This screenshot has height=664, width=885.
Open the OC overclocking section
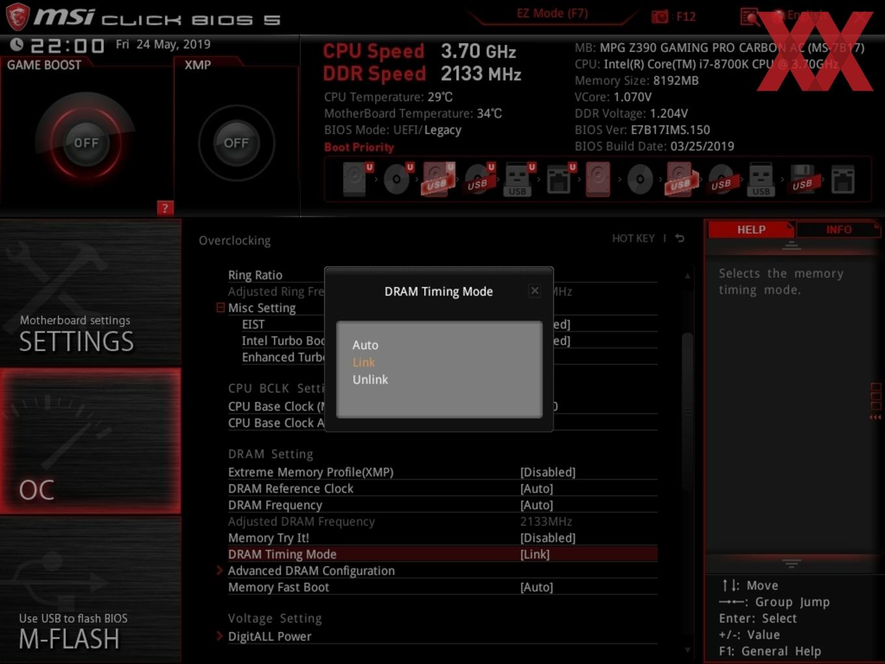point(90,441)
